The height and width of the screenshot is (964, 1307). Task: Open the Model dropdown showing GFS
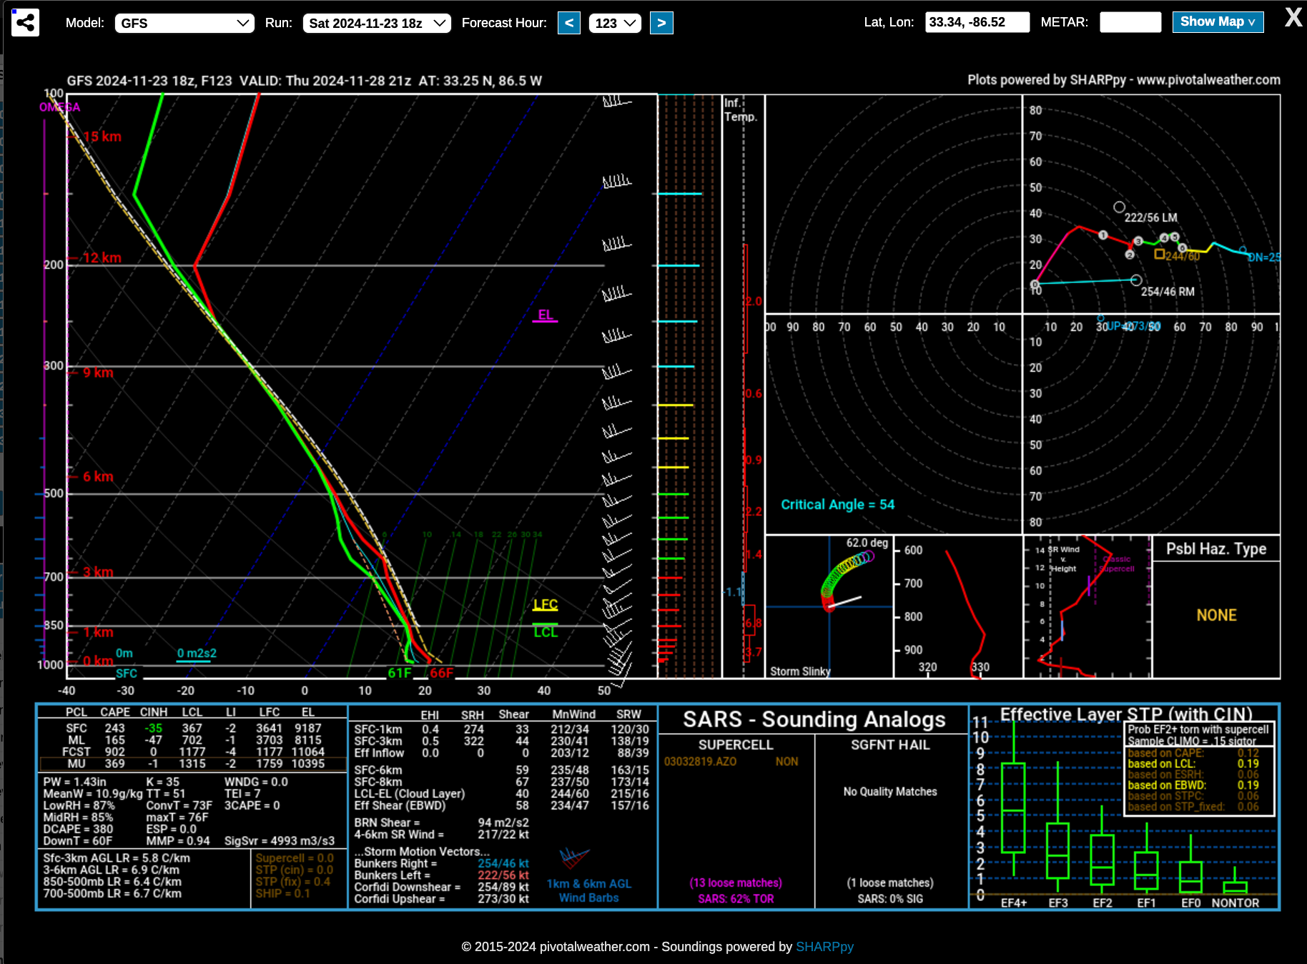[x=184, y=23]
